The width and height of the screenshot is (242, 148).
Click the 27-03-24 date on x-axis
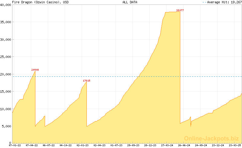click(167, 145)
